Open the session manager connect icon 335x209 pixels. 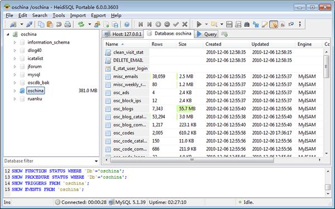pyautogui.click(x=13, y=25)
